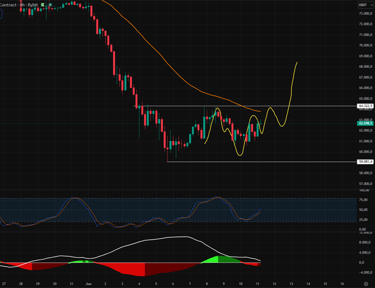Viewport: 375px width, 288px height.
Task: Click the 72.000,0 price axis label
Action: point(366,24)
